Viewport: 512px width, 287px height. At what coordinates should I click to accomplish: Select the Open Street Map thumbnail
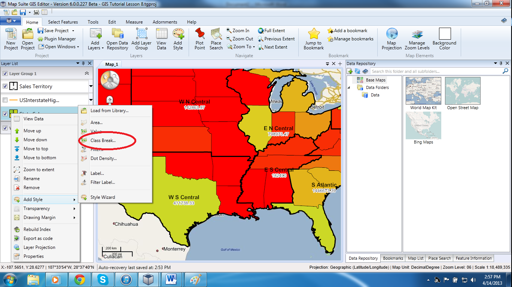pos(463,91)
